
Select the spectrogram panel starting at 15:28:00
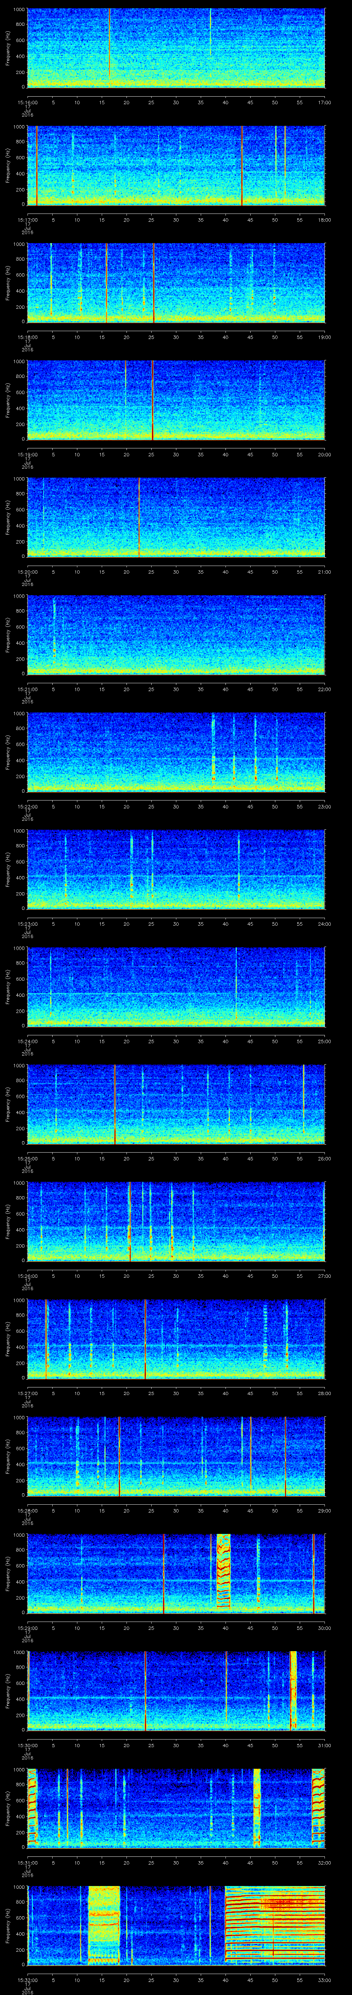coord(176,1458)
